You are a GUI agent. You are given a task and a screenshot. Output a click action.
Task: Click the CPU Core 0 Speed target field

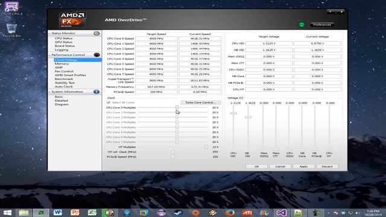(x=156, y=39)
